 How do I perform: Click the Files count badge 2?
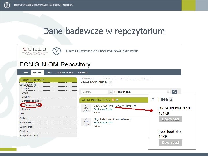(171, 100)
